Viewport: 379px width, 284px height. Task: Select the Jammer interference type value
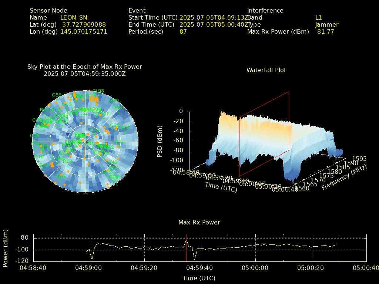(326, 24)
